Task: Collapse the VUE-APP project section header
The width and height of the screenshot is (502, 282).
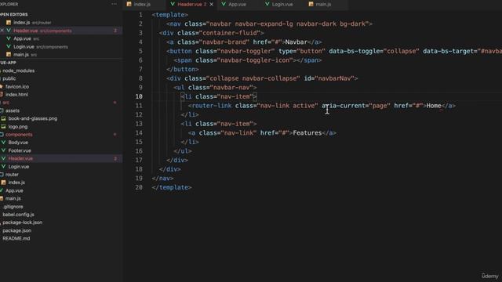Action: [9, 63]
